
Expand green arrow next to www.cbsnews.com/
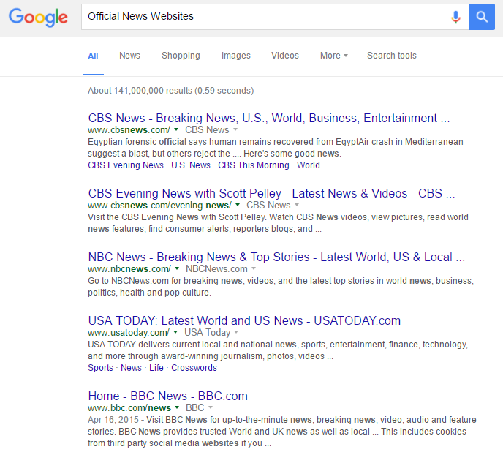176,129
